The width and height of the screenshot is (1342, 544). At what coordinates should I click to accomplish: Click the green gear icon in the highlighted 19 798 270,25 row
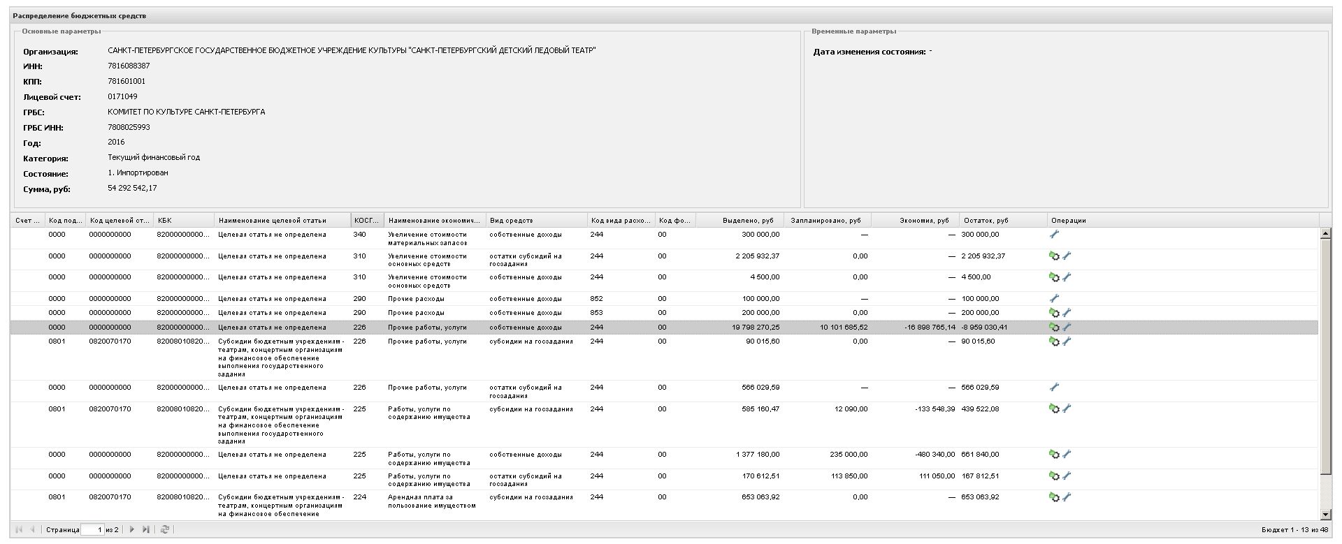[x=1054, y=327]
